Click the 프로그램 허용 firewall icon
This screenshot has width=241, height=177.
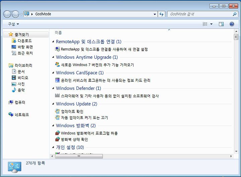[x=57, y=133]
